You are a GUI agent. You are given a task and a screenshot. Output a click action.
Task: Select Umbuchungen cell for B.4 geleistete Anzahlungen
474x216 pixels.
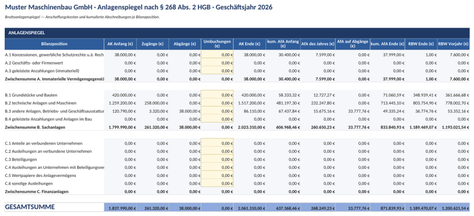click(217, 119)
